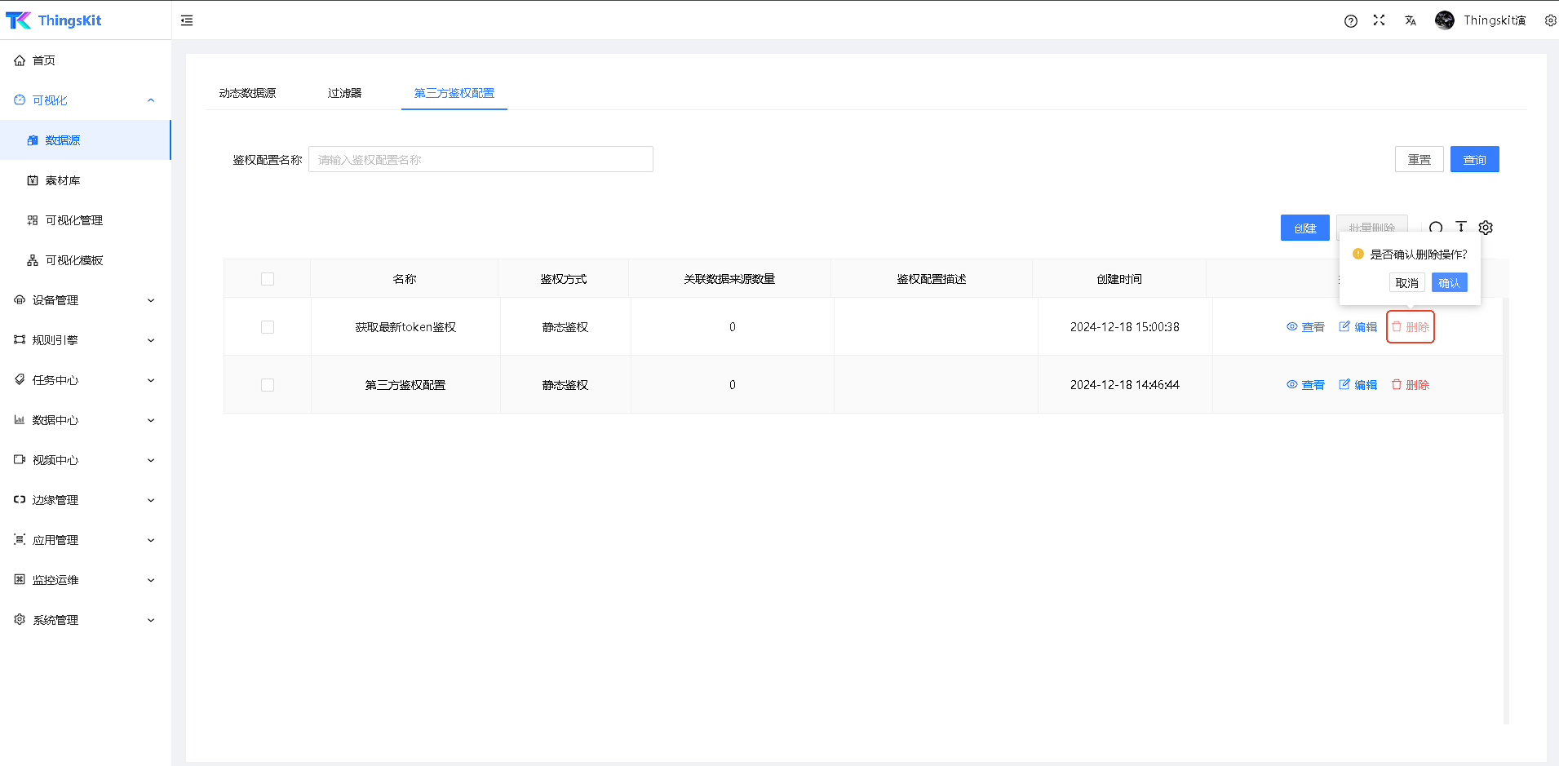Open the language translation icon
This screenshot has height=766, width=1559.
[x=1410, y=21]
